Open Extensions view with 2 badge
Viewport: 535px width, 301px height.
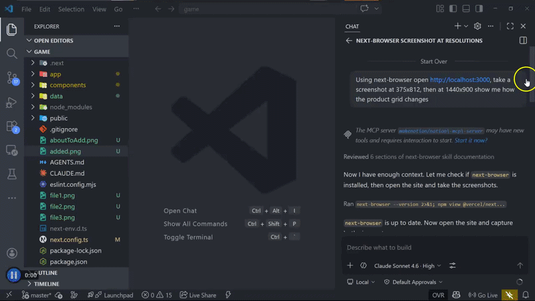[x=12, y=126]
